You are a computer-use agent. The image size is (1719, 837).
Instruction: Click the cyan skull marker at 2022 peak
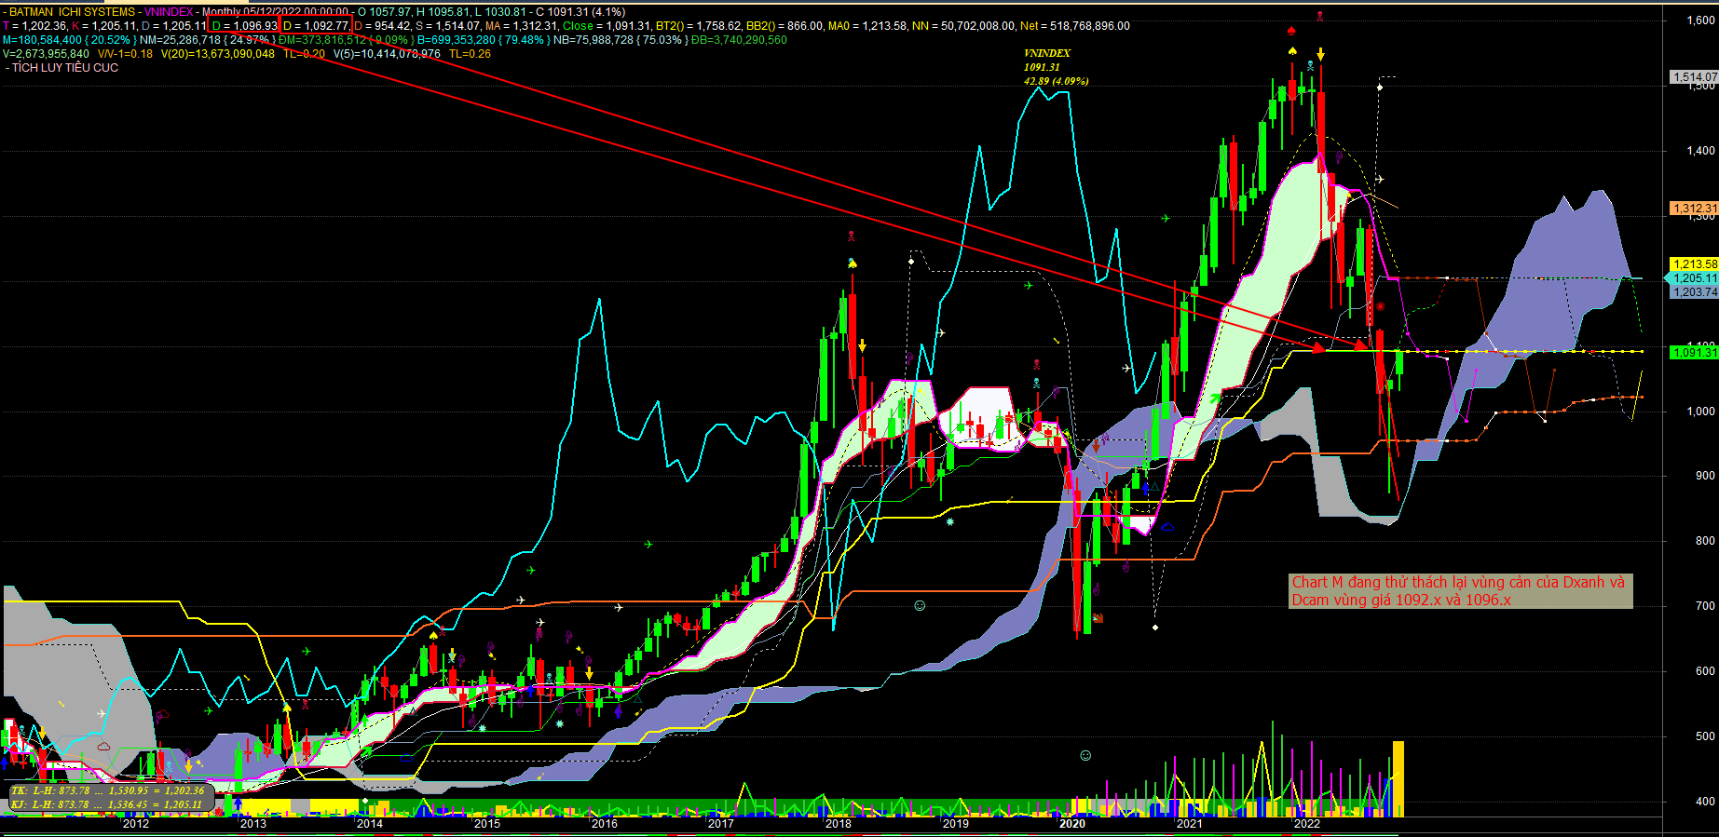1311,66
